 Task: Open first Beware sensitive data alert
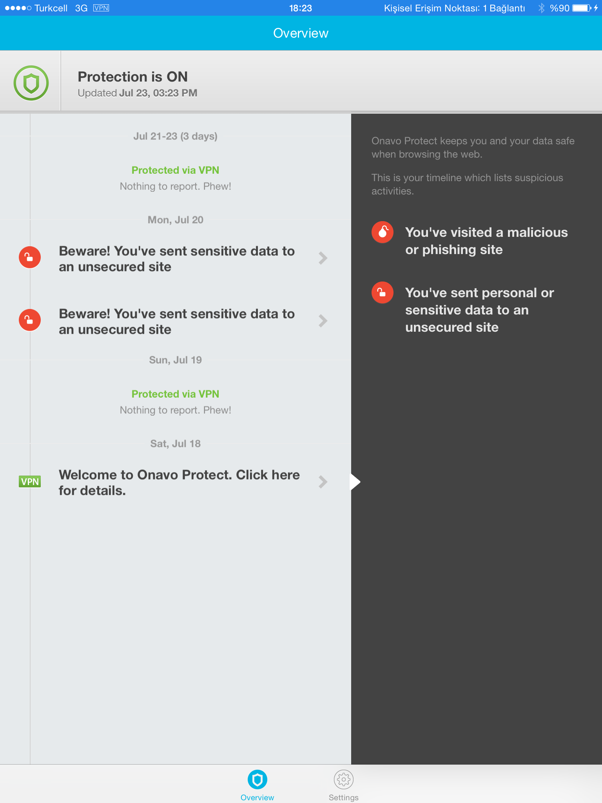point(176,259)
